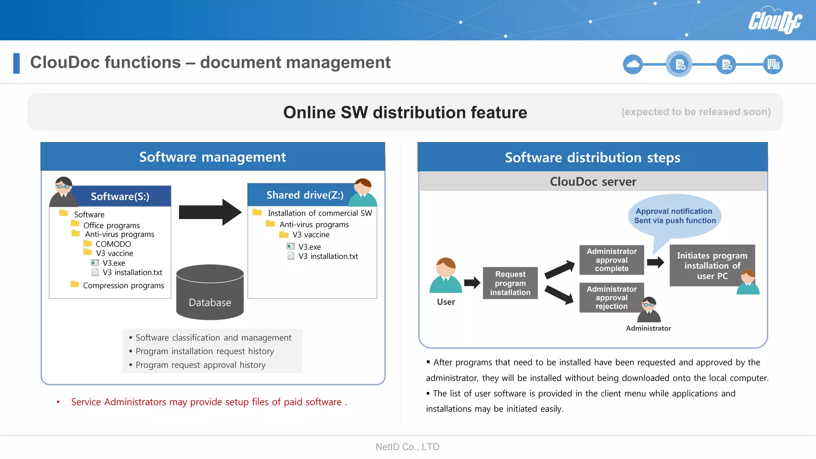Click the cloud icon in progress navigation
Image resolution: width=816 pixels, height=459 pixels.
[x=633, y=64]
